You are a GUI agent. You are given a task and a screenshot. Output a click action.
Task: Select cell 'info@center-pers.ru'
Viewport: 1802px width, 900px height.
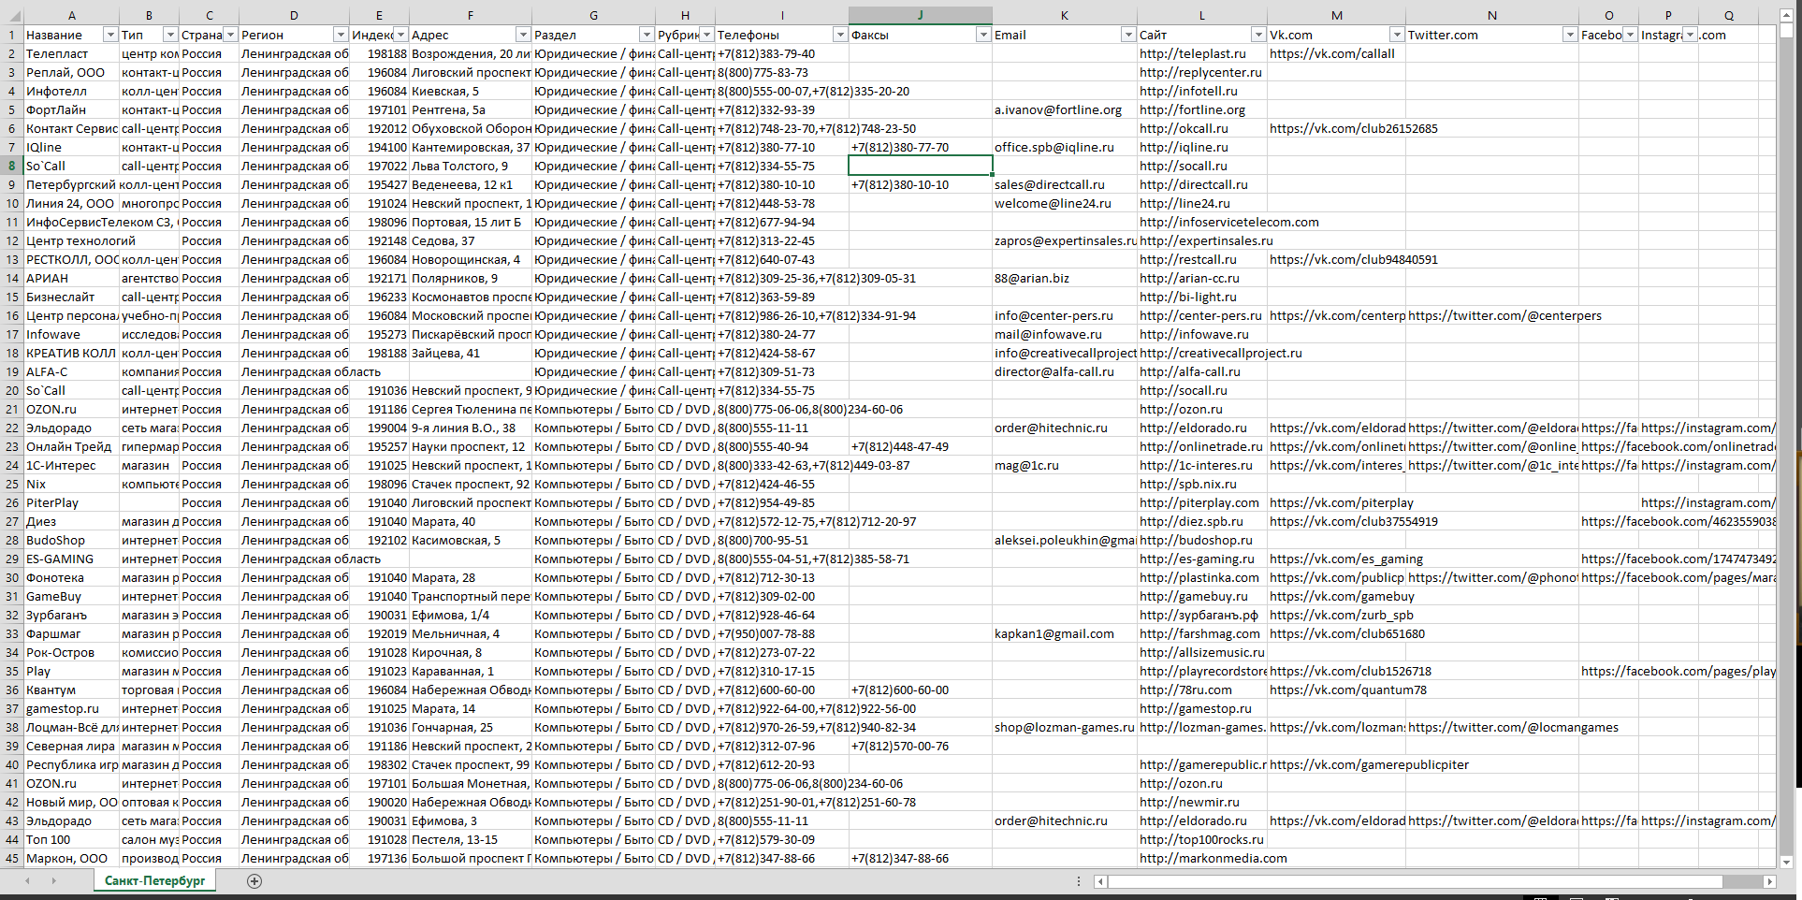point(1065,315)
